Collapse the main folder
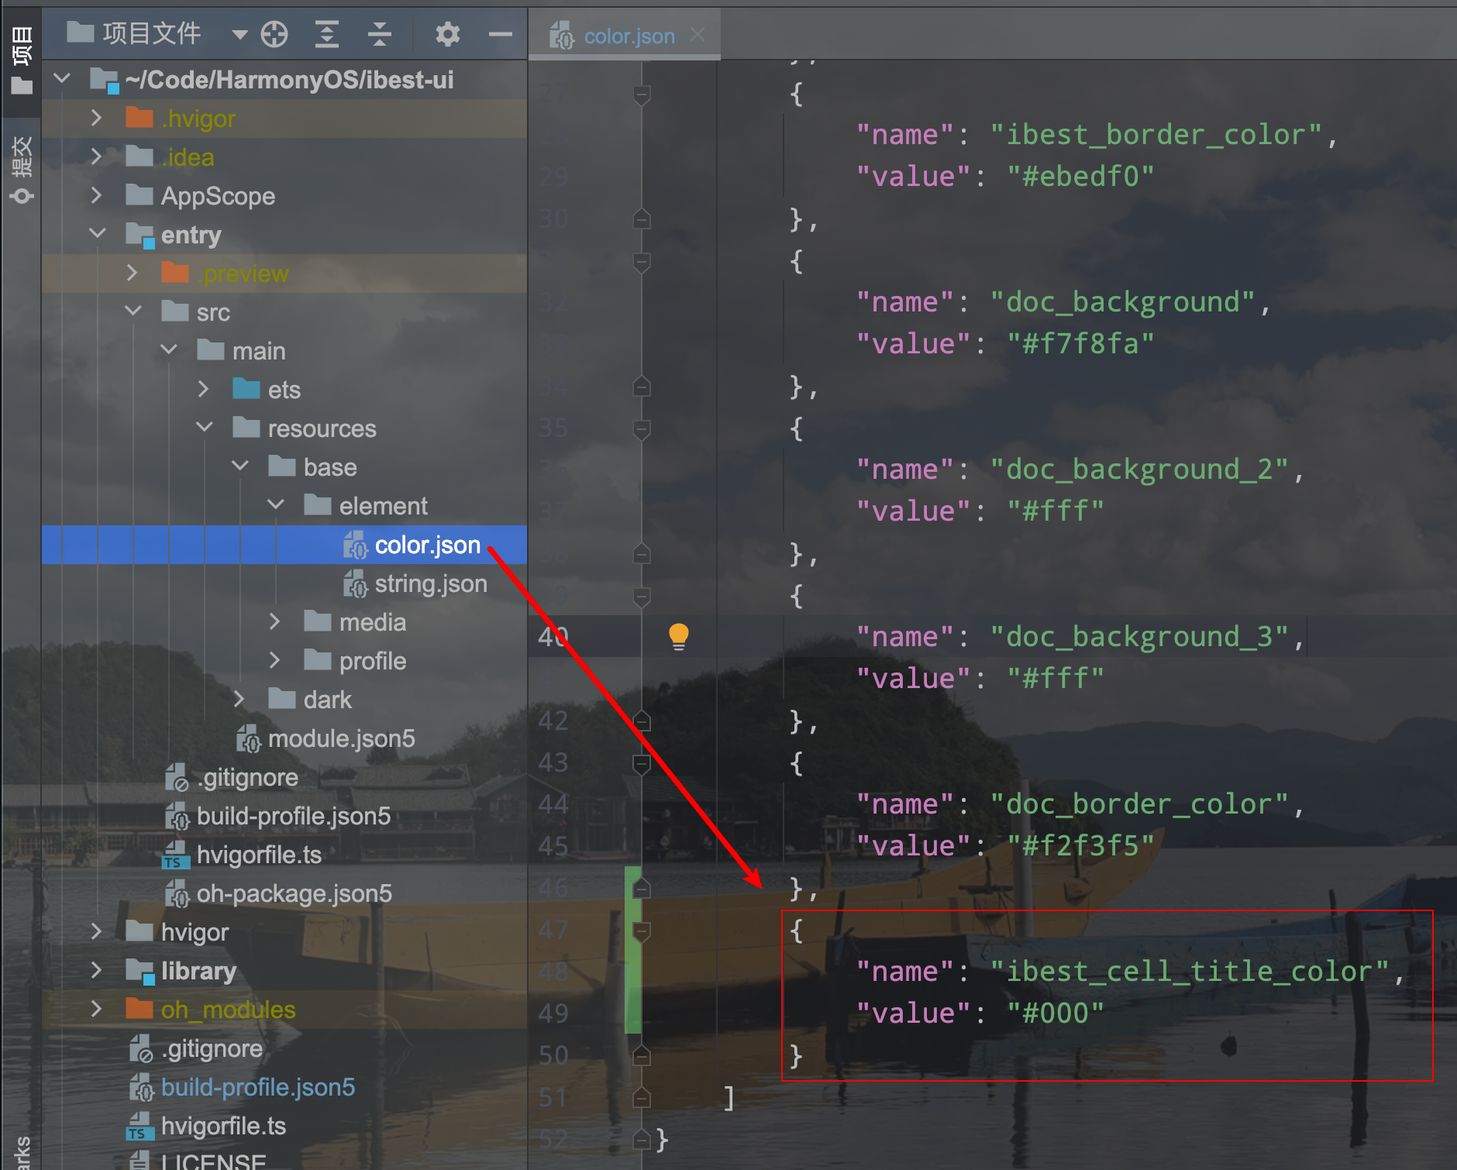Image resolution: width=1457 pixels, height=1170 pixels. [169, 350]
